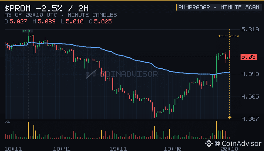Click the $PROM -2.5% / 2H title
The image size is (264, 151).
(46, 8)
